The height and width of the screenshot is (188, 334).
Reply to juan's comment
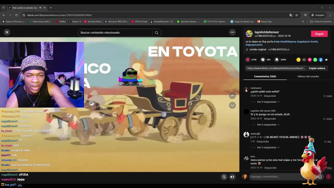(270, 168)
